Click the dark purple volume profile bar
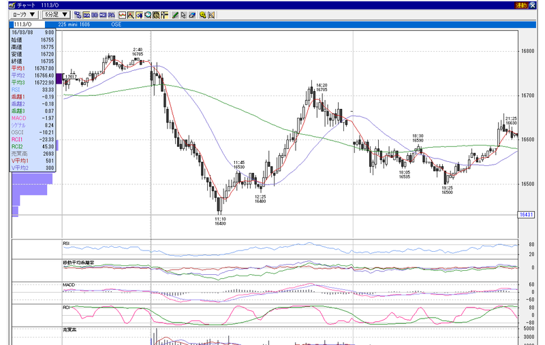 click(x=59, y=79)
